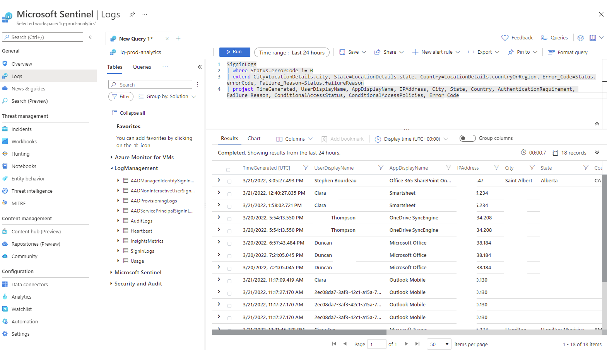Click Collapse all in tables panel
Screen dimensions: 607x350
[x=128, y=113]
